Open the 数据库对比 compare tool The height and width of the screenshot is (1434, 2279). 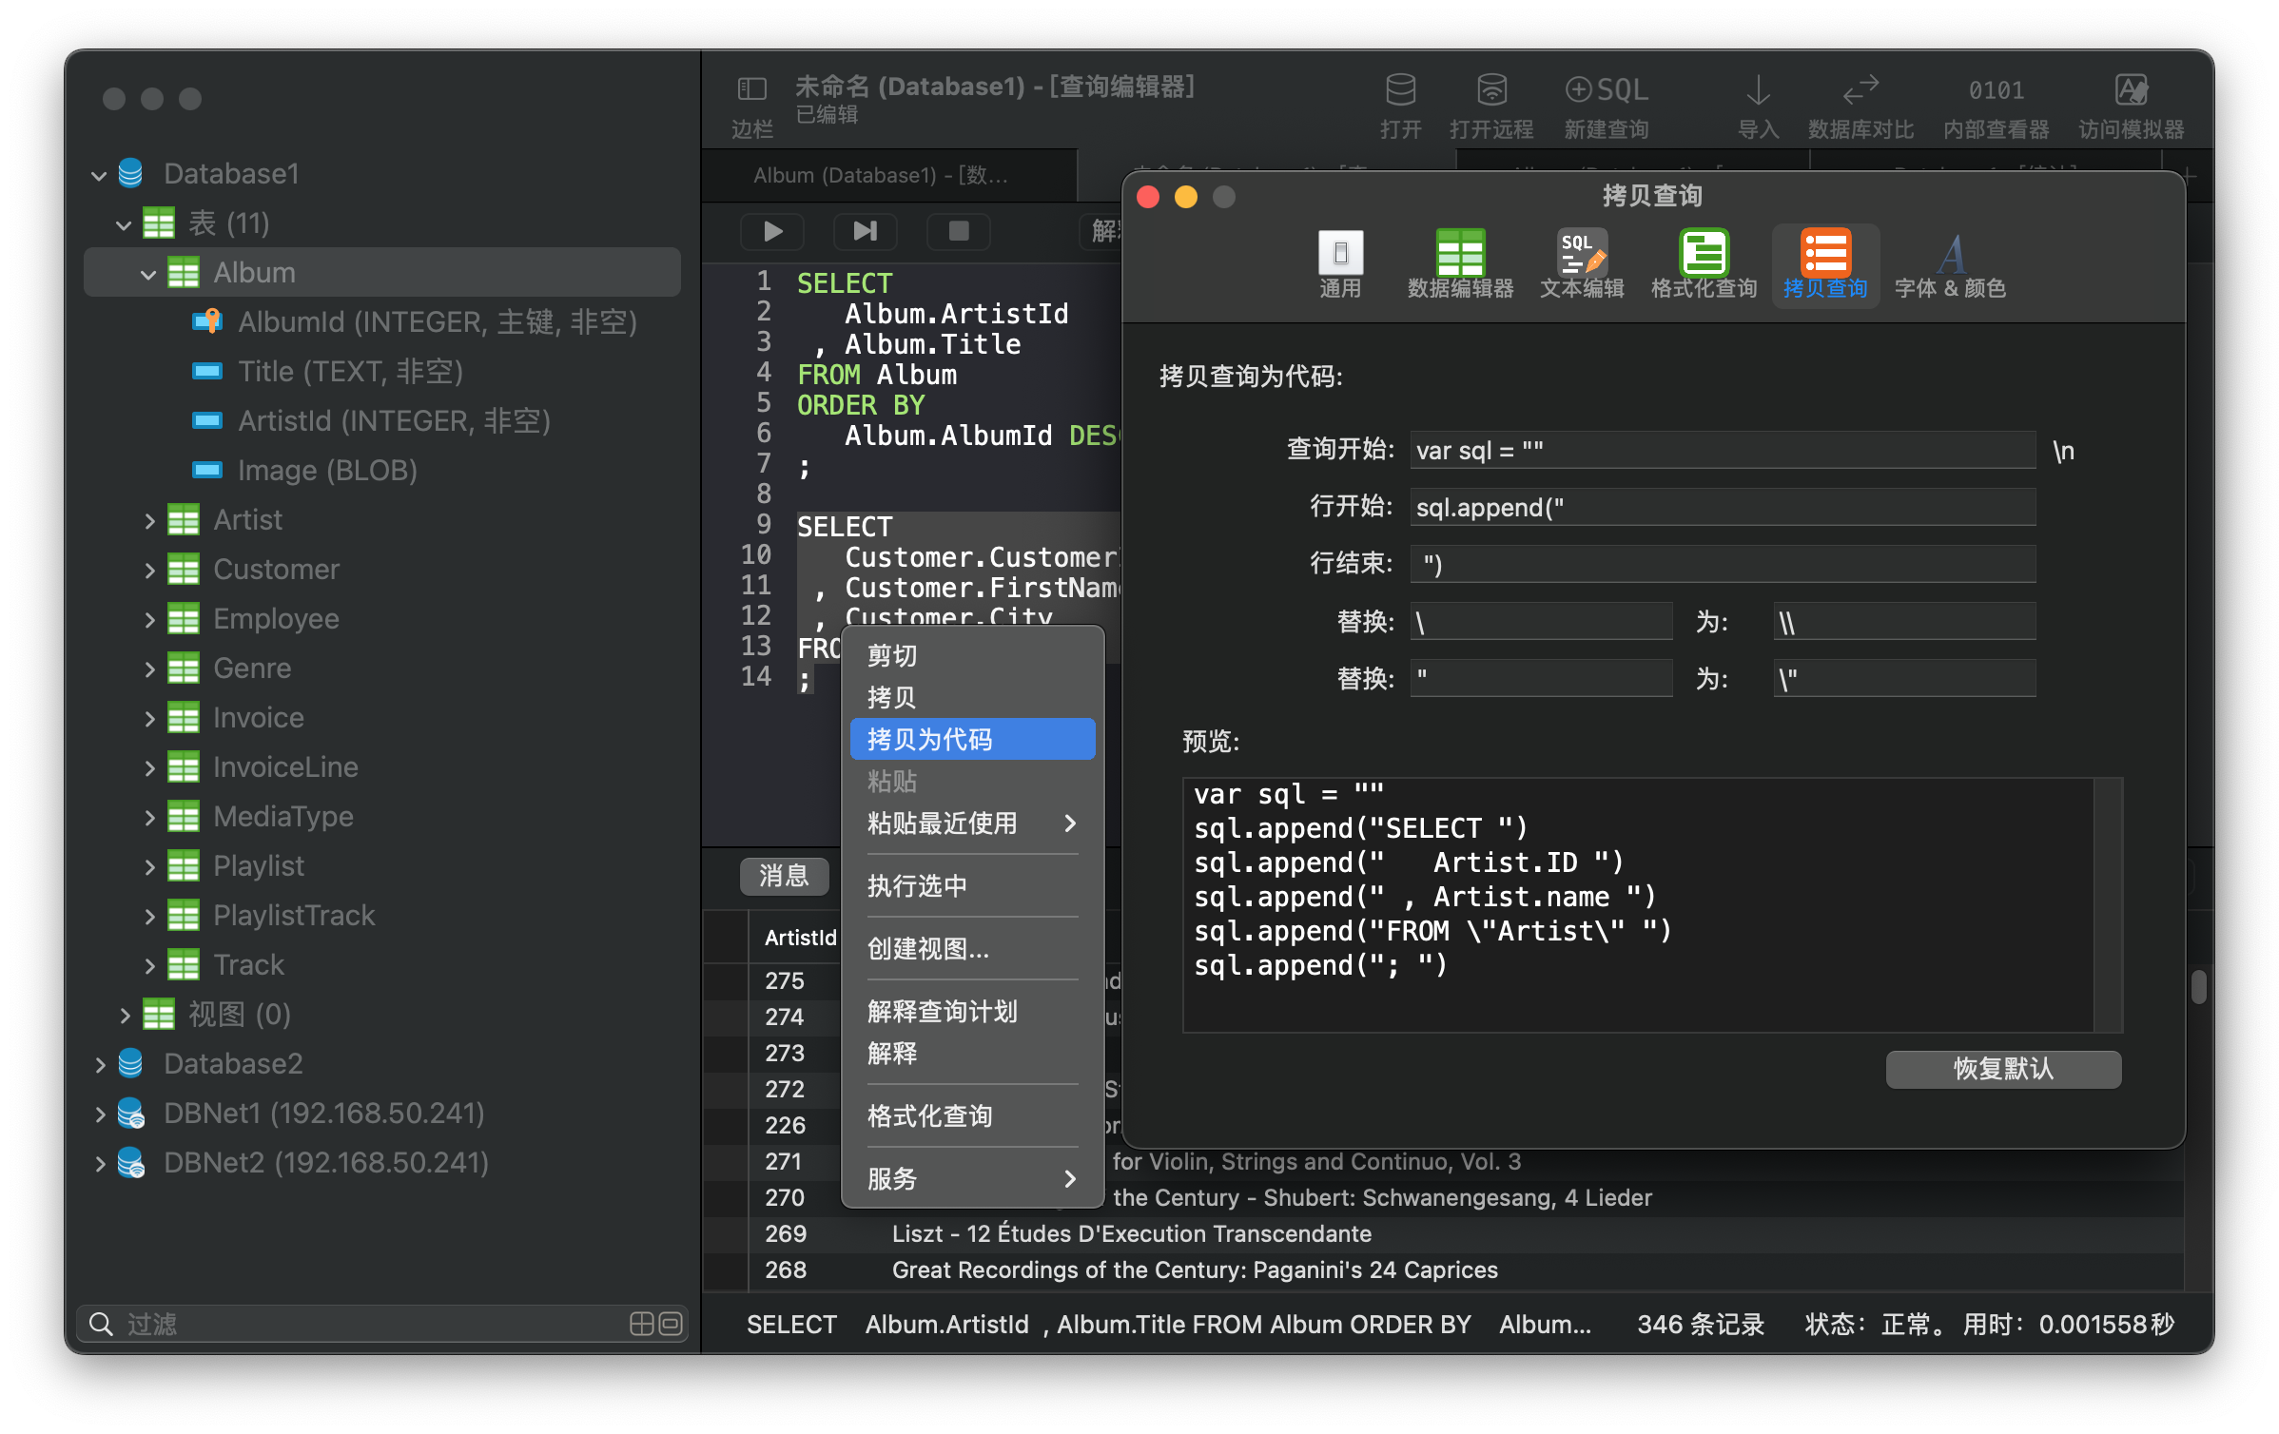click(1860, 90)
